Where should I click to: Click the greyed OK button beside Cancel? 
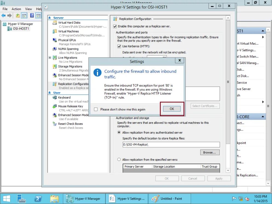click(167, 179)
